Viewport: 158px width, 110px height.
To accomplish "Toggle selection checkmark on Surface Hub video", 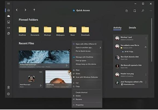I will (x=69, y=50).
